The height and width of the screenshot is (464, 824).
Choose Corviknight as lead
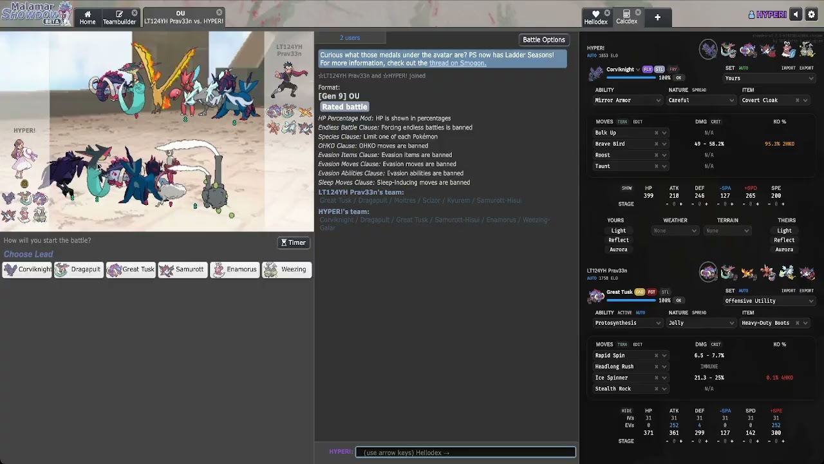click(27, 269)
